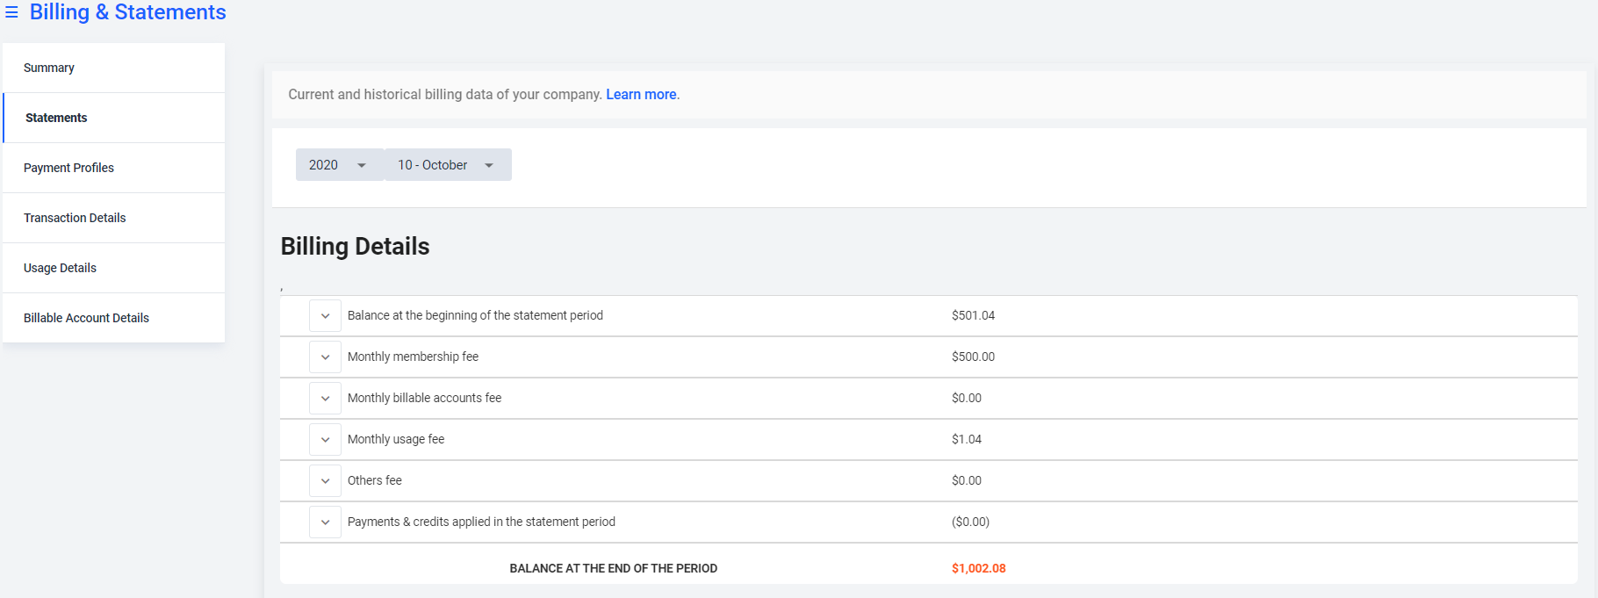
Task: Click the Others fee label
Action: click(375, 480)
